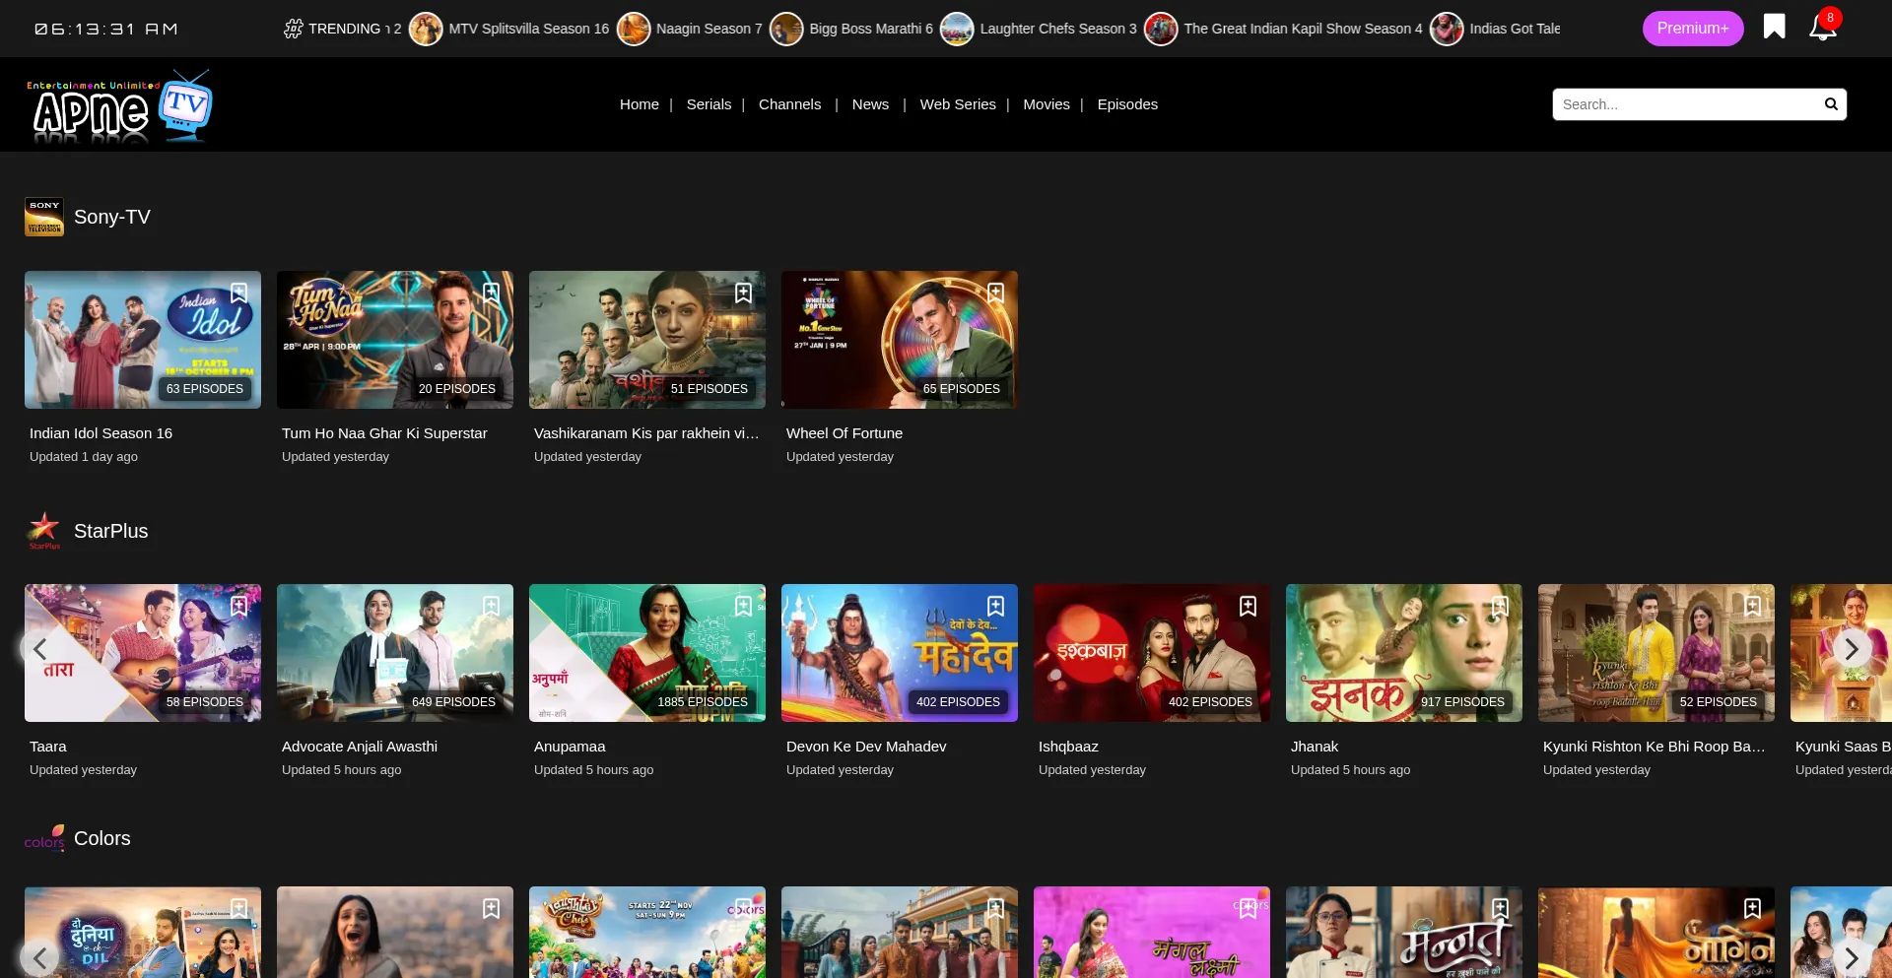Open Colors channel heading link
The height and width of the screenshot is (978, 1892).
[x=102, y=838]
